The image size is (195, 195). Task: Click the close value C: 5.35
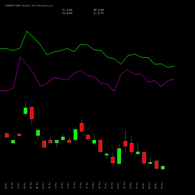point(67,10)
